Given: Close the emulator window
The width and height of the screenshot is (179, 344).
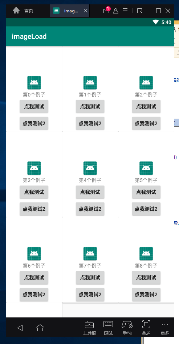Looking at the screenshot, I should 168,11.
